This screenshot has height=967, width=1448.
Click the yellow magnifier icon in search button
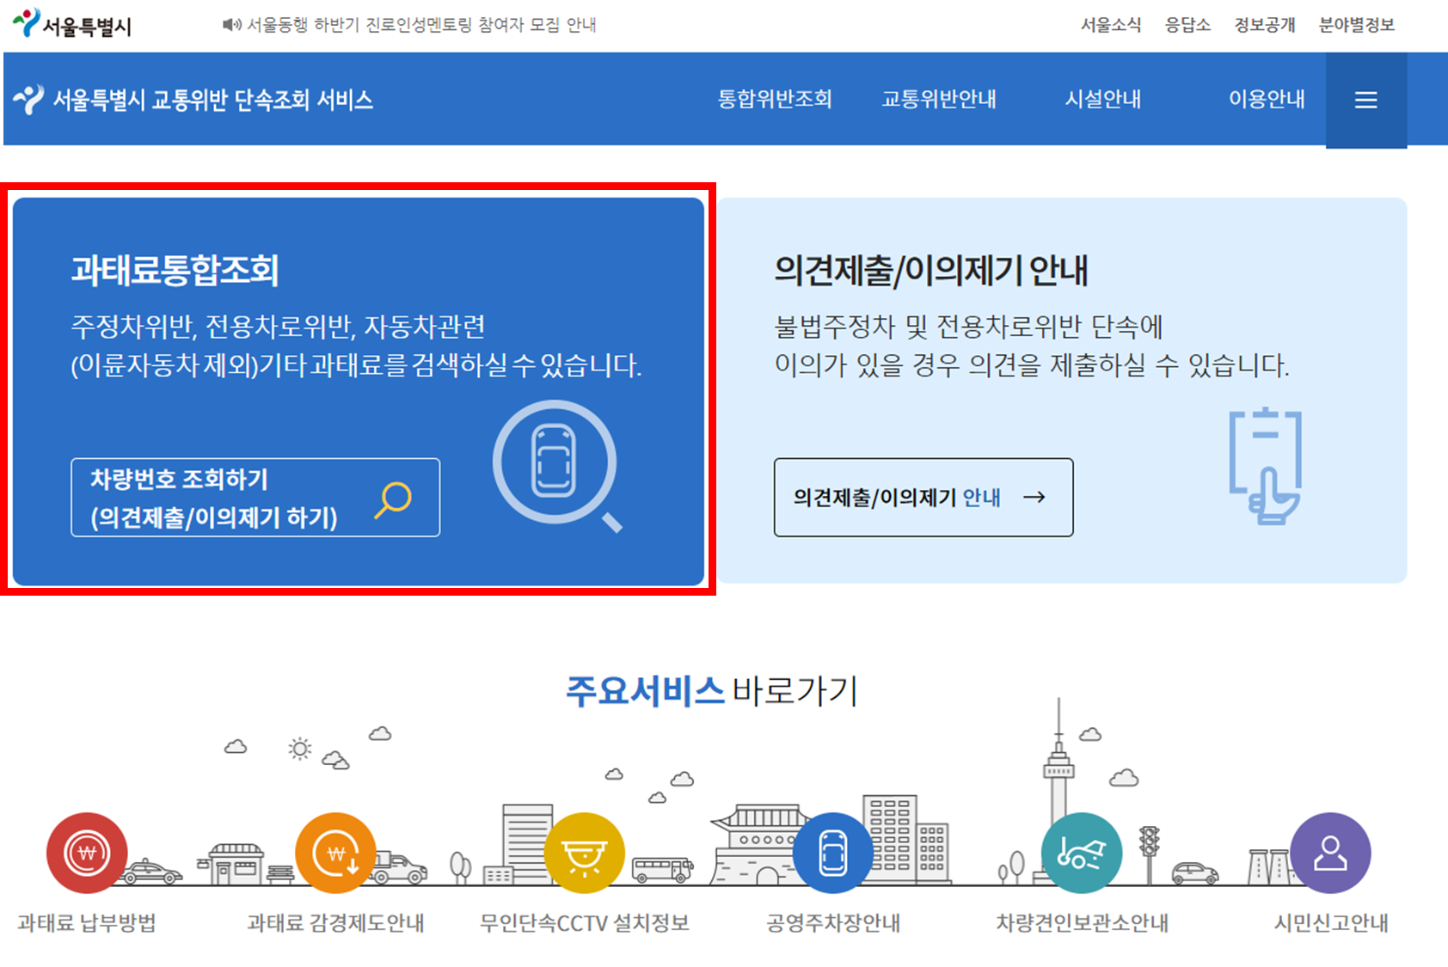[393, 499]
